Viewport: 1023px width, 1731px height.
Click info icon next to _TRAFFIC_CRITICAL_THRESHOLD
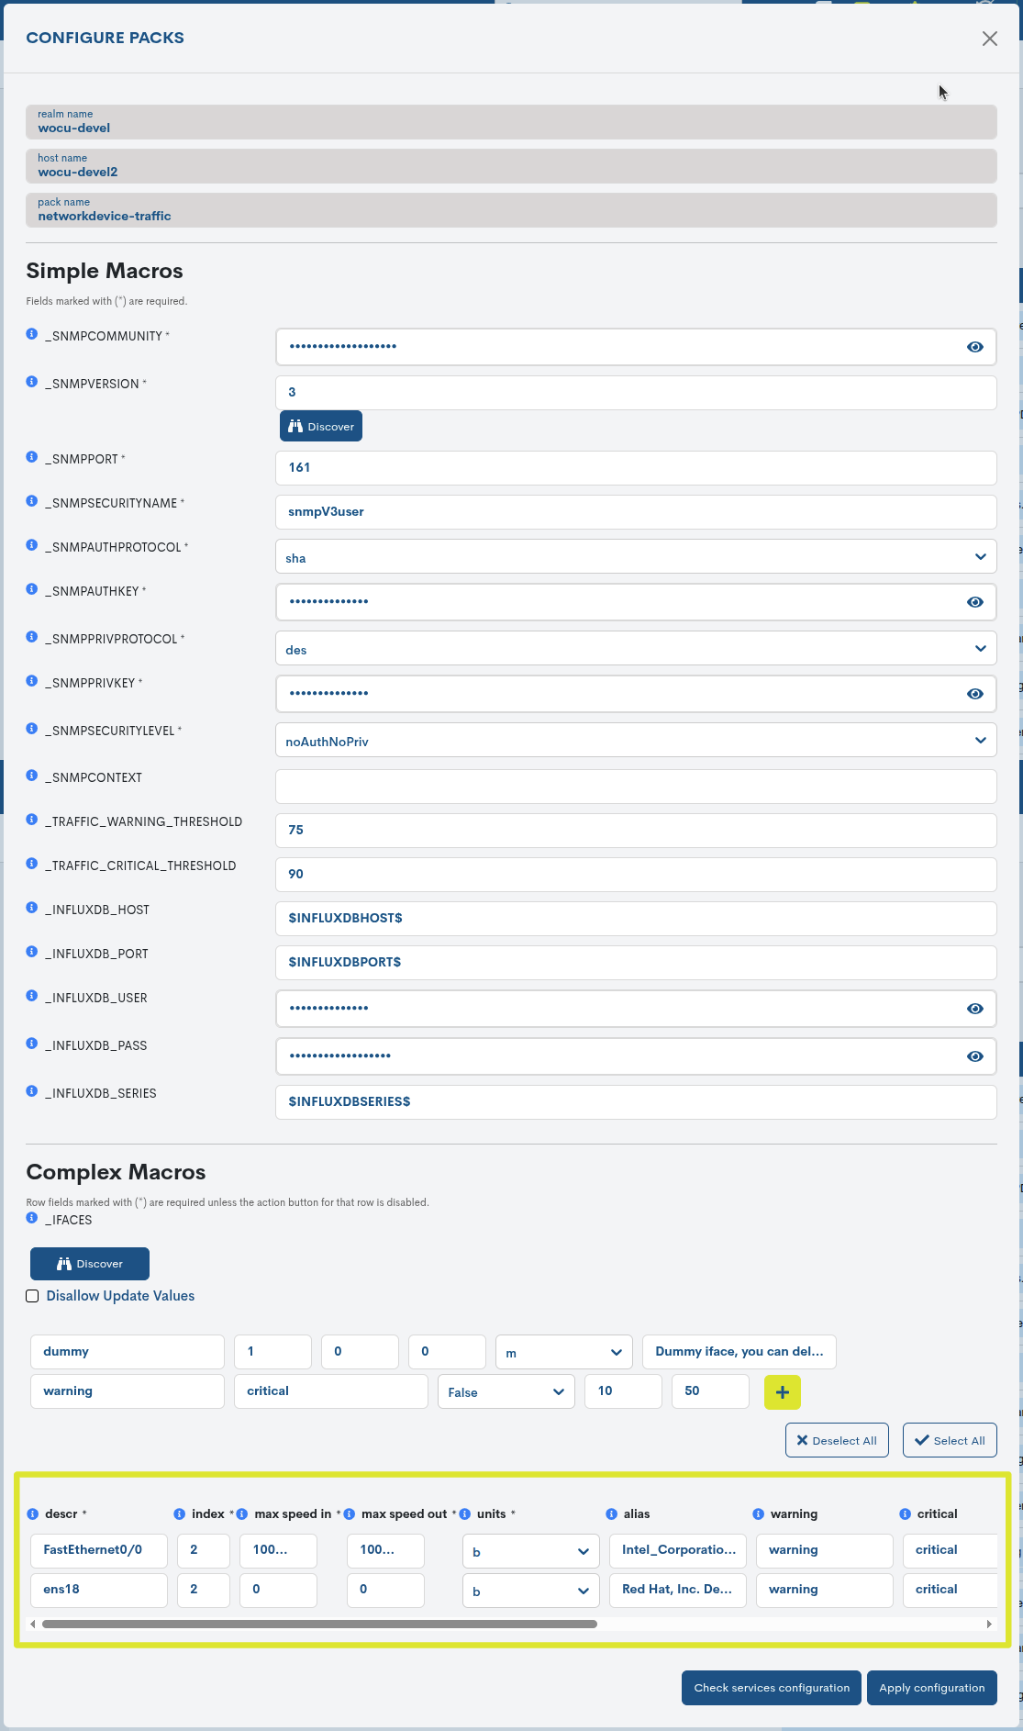[x=32, y=864]
